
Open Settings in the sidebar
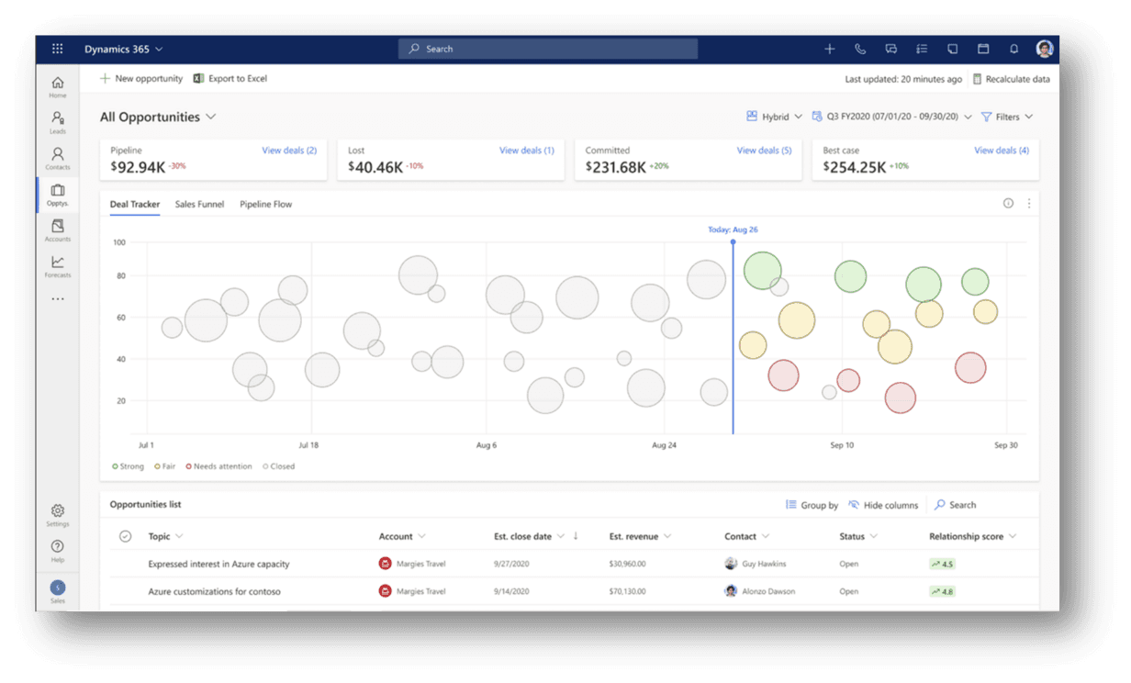click(58, 515)
